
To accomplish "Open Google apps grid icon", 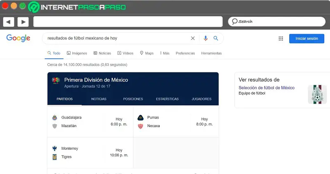I will [281, 38].
